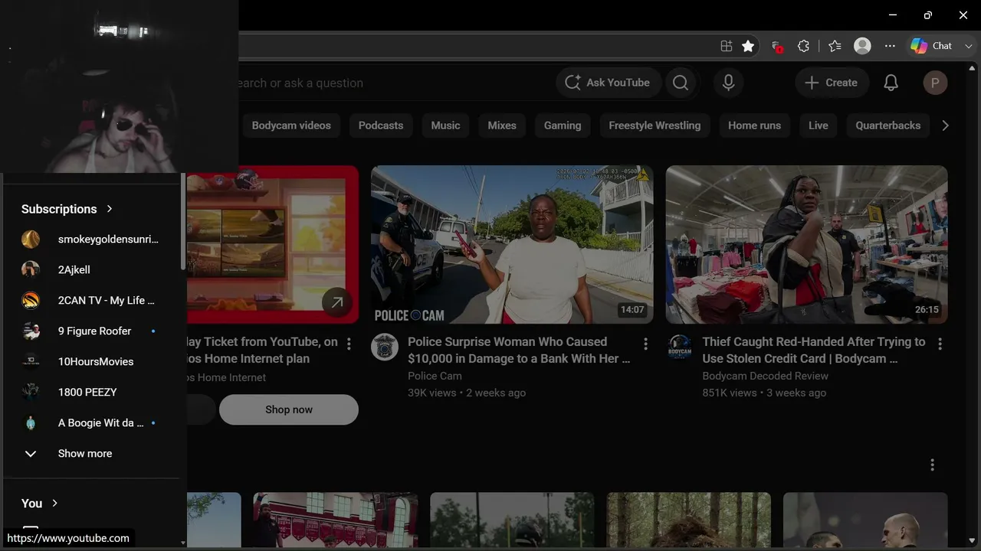Expand subscriptions list with Show more
This screenshot has height=551, width=981.
point(92,453)
